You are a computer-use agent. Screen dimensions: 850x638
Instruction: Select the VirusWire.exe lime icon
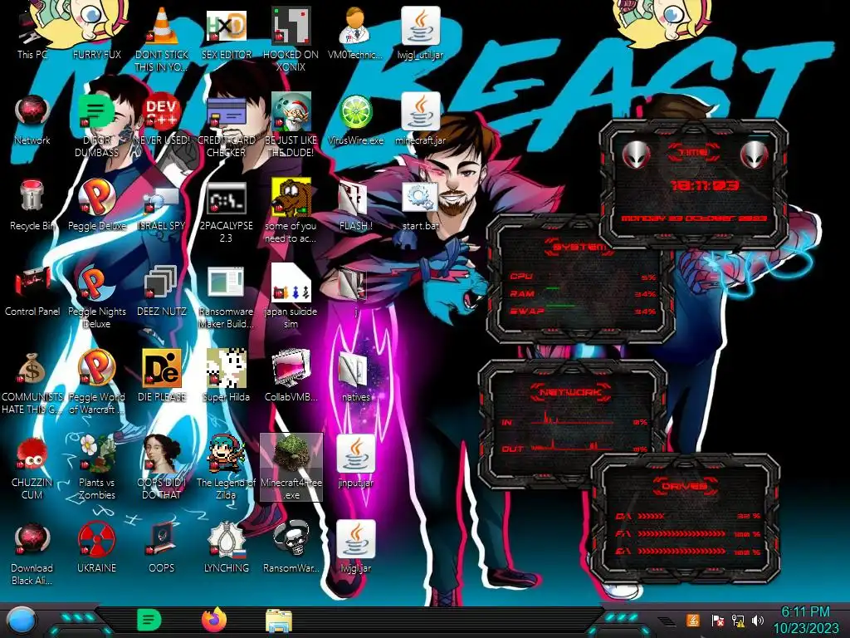[355, 120]
